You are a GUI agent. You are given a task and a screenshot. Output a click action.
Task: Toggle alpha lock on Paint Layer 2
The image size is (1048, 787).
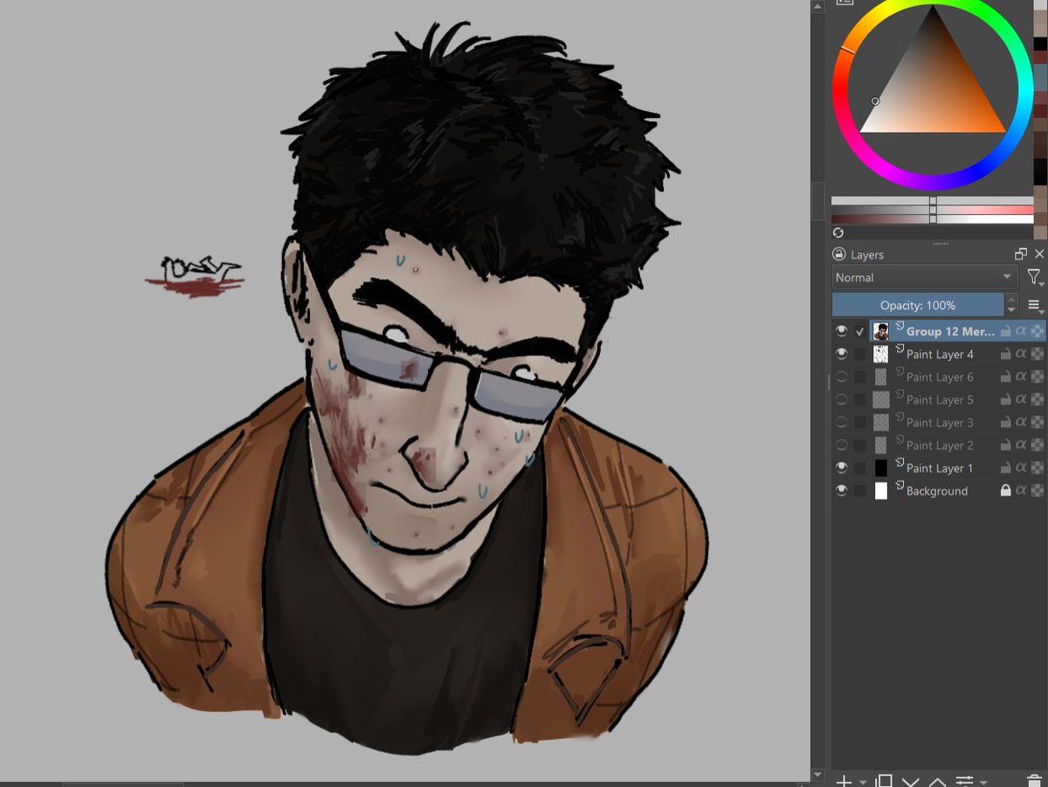point(1037,445)
